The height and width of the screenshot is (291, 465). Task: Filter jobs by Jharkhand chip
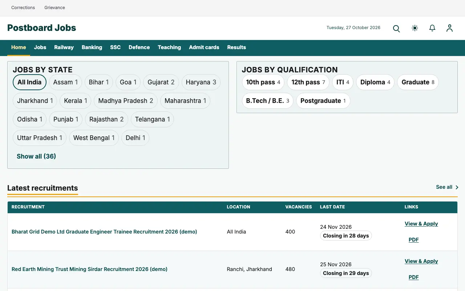(35, 101)
